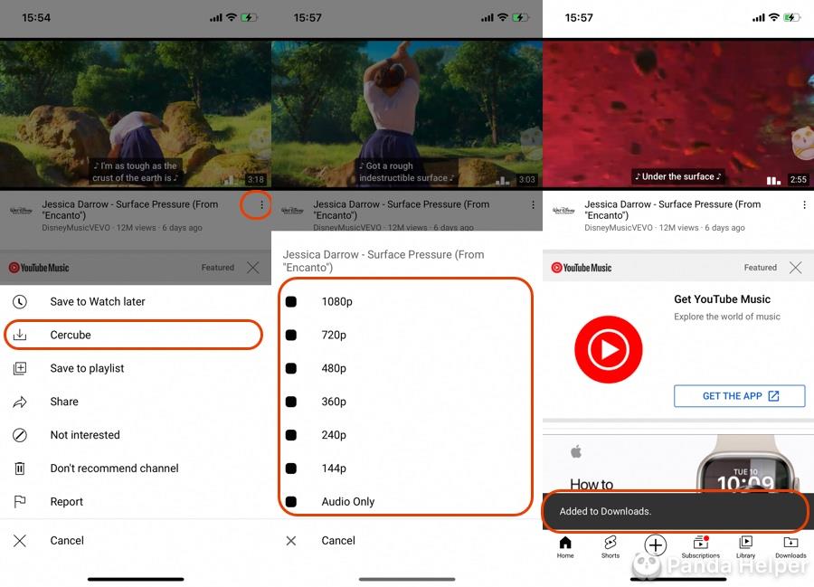Click the X icon beside quality sheet Cancel
Image resolution: width=814 pixels, height=587 pixels.
point(291,541)
